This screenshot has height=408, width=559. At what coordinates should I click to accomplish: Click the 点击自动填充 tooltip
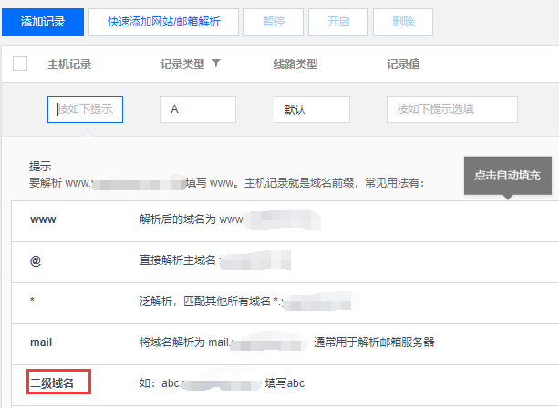click(x=508, y=176)
